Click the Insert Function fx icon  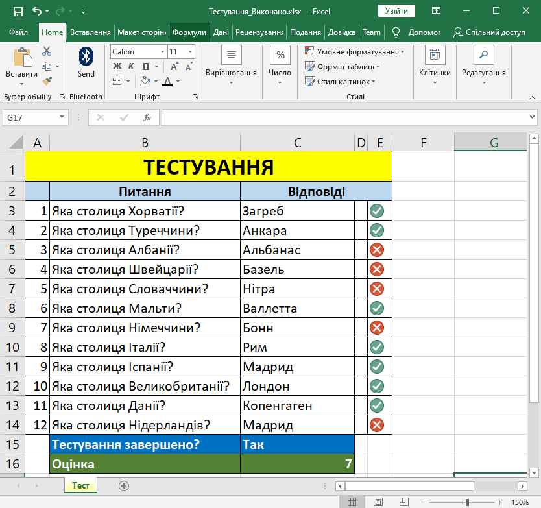coord(147,117)
